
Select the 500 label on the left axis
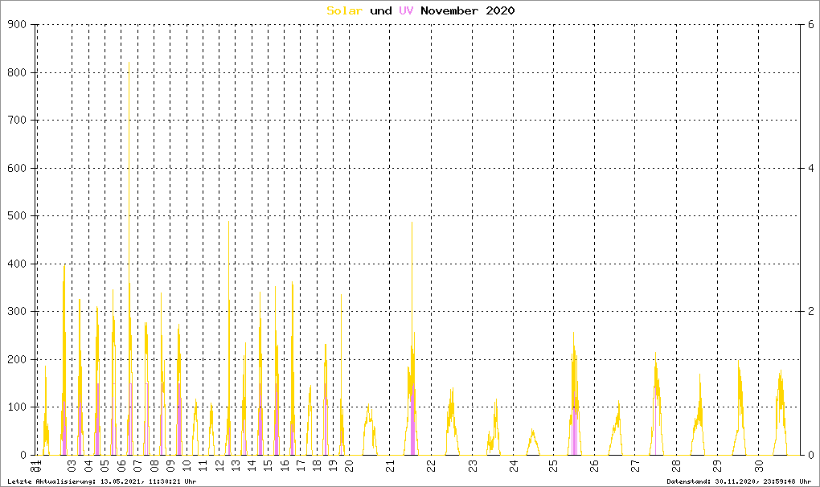tap(17, 216)
